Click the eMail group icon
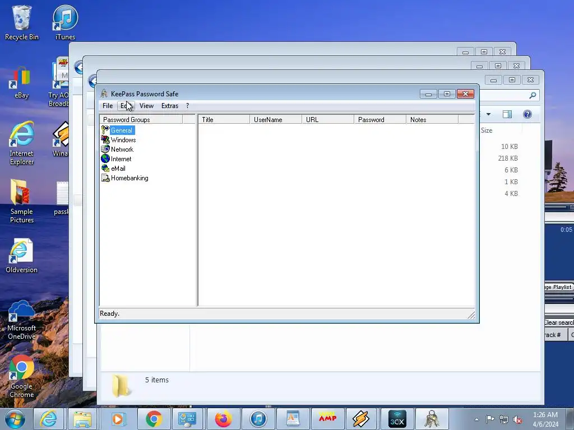The image size is (574, 430). 105,168
